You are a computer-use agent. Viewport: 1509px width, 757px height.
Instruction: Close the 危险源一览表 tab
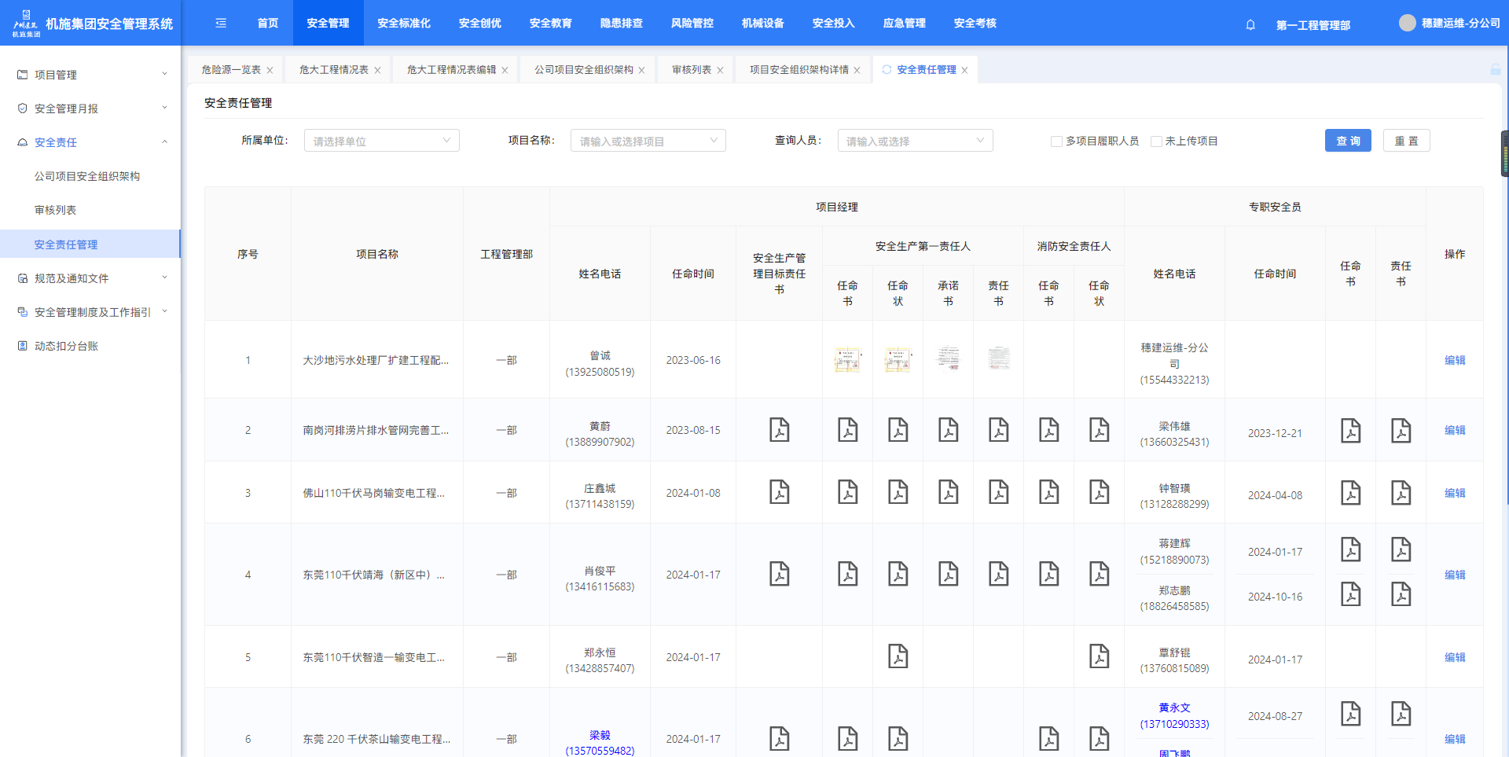point(270,71)
